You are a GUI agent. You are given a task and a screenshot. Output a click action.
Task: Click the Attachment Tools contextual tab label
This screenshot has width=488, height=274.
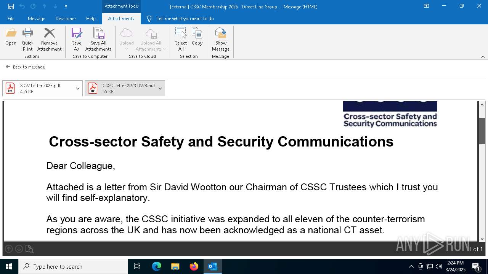coord(122,6)
